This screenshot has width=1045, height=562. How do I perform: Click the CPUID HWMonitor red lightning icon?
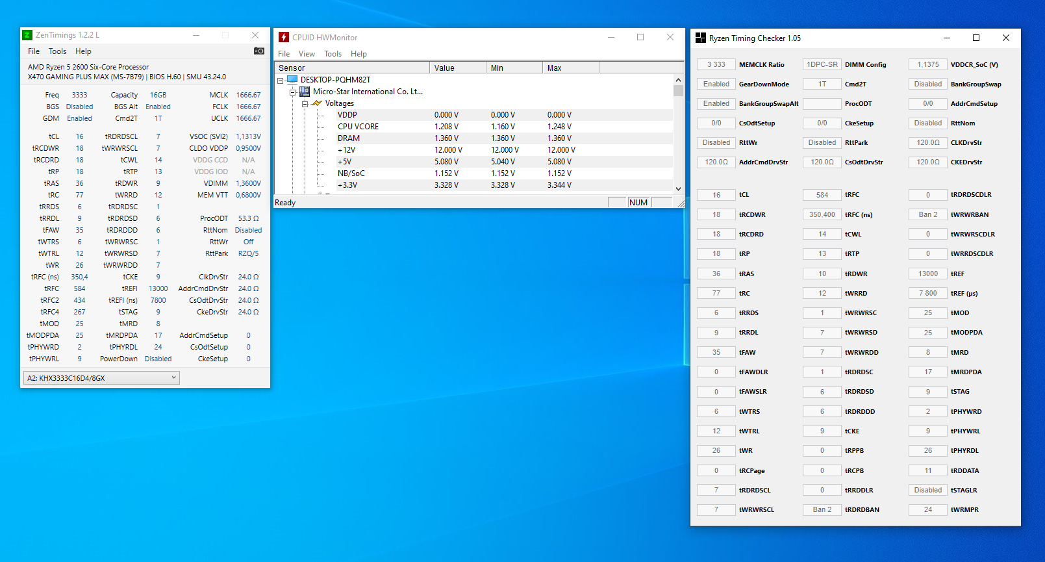[284, 38]
